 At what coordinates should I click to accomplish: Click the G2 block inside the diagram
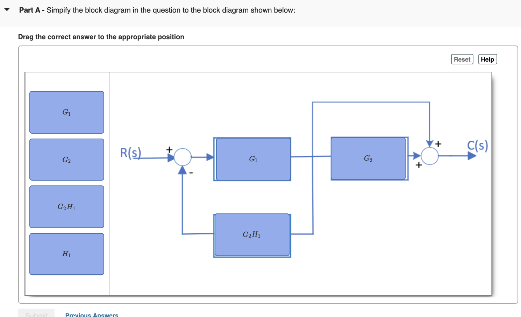click(368, 158)
